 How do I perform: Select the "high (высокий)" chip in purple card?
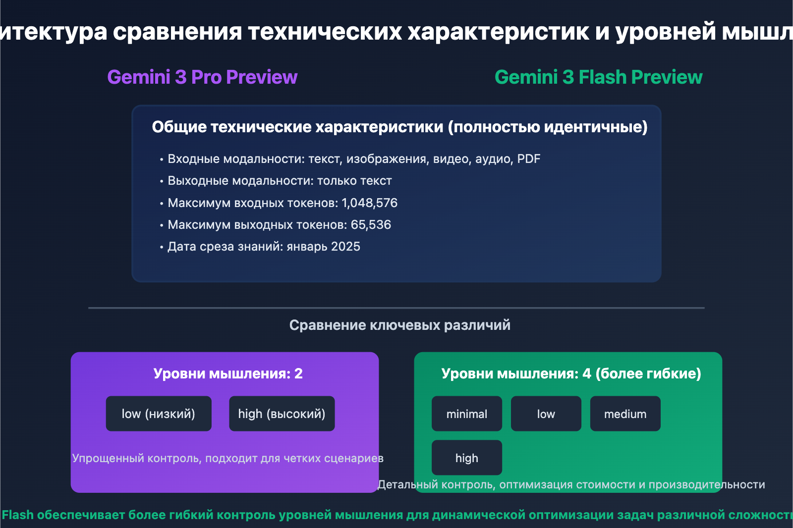pos(282,413)
